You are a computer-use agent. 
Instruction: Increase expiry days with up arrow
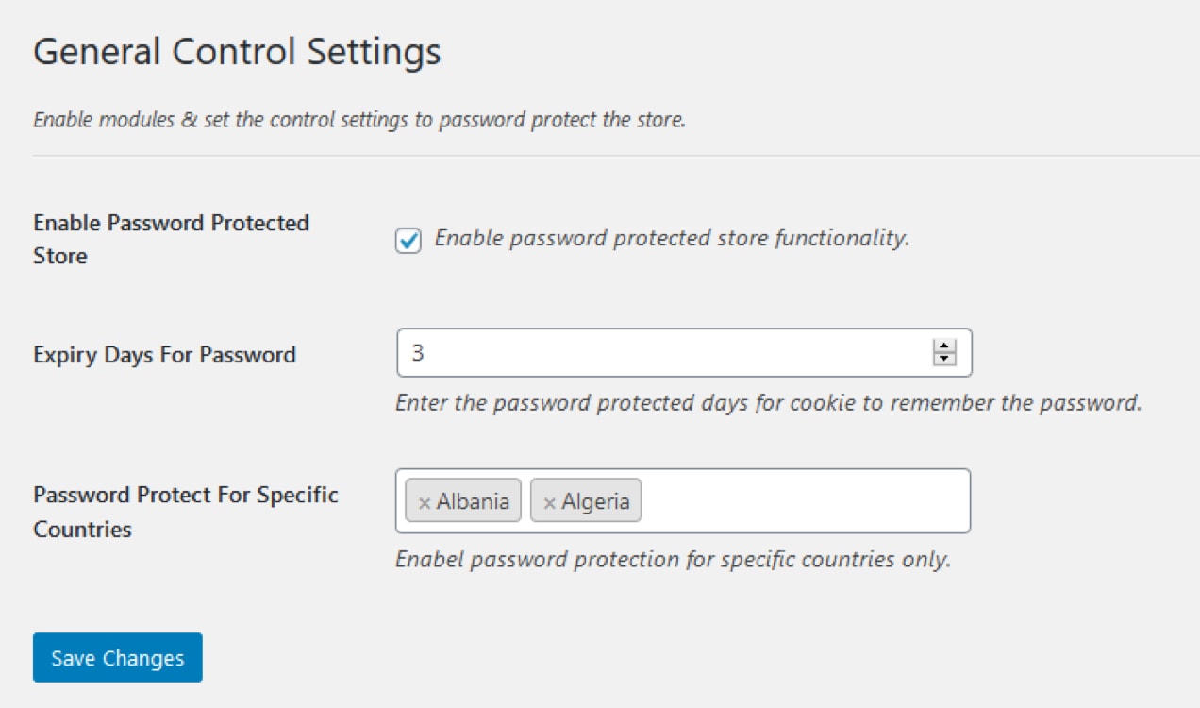(x=943, y=346)
